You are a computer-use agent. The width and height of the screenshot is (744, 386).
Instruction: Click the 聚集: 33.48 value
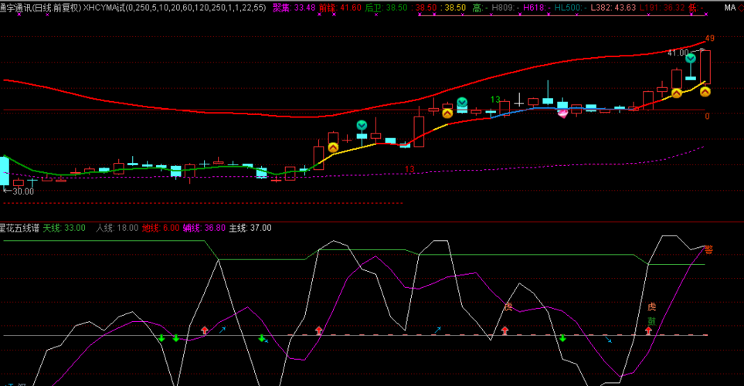(x=294, y=8)
